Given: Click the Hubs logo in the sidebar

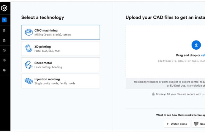Looking at the screenshot, I should tap(4, 8).
